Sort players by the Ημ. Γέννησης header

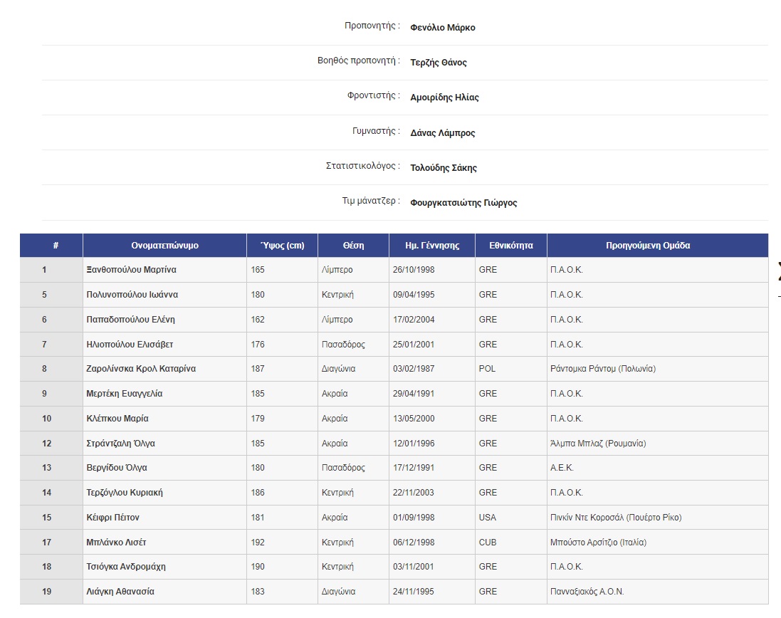click(x=431, y=245)
